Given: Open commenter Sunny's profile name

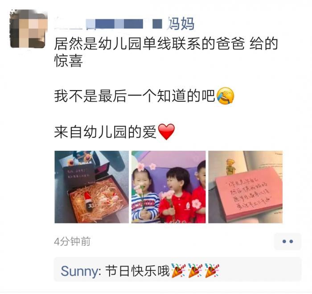Looking at the screenshot, I should tap(80, 271).
